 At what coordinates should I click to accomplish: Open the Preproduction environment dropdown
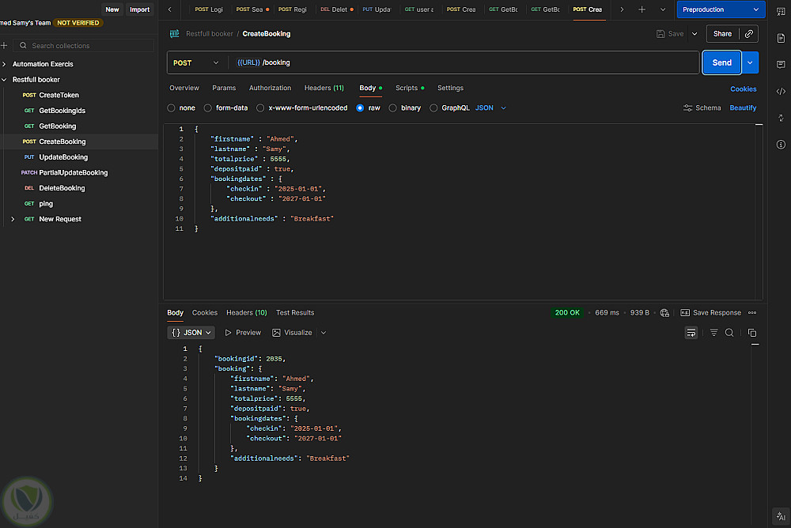720,9
